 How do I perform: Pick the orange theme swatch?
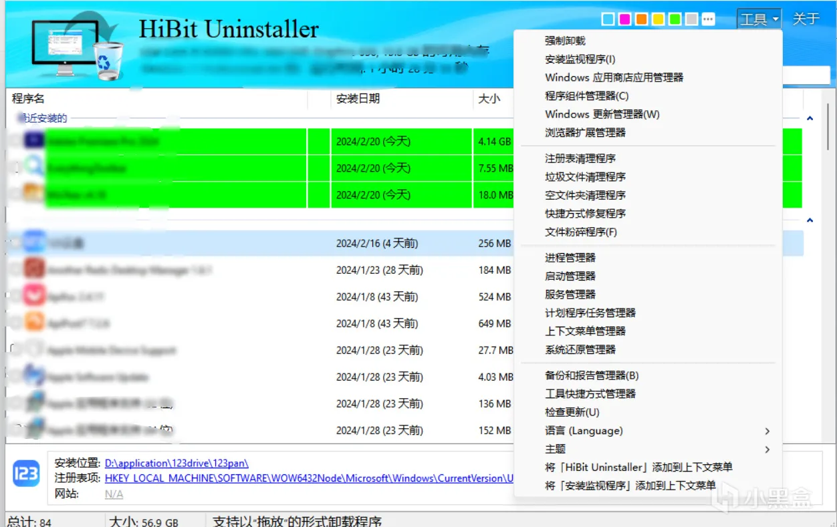(x=641, y=19)
